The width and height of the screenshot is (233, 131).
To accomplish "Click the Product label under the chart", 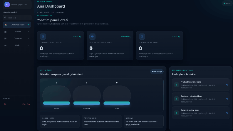I will [56, 109].
